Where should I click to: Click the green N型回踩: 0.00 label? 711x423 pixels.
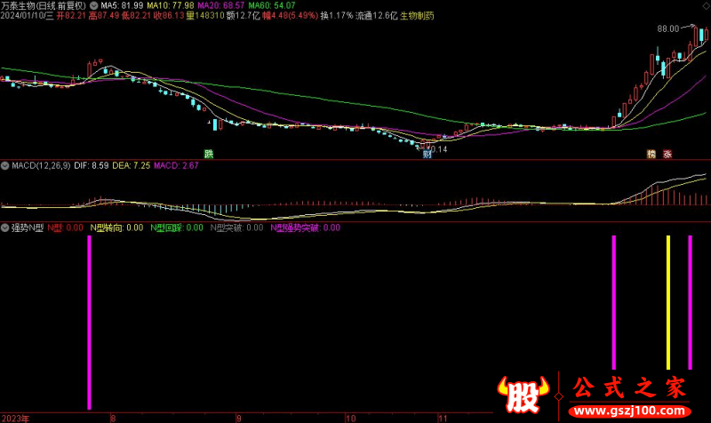pyautogui.click(x=177, y=228)
